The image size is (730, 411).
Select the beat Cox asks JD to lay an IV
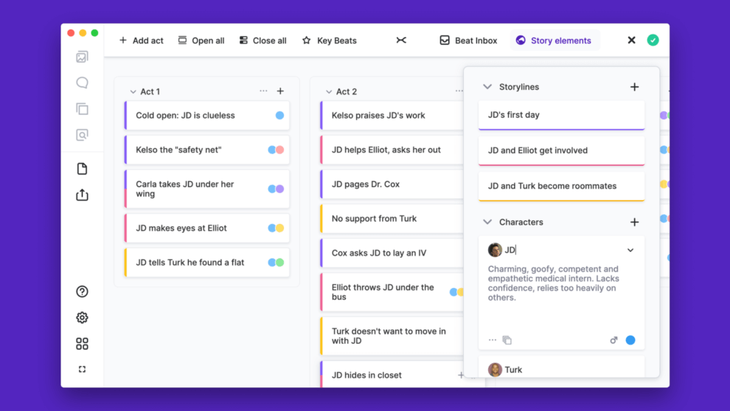[392, 253]
